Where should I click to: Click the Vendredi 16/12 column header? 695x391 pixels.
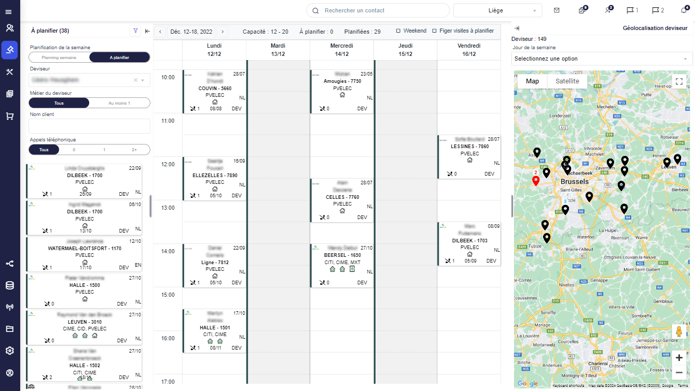tap(469, 50)
